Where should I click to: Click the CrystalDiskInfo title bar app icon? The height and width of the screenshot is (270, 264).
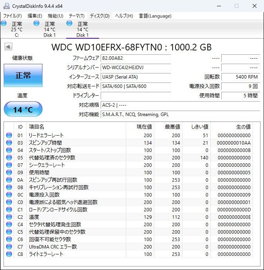tap(7, 6)
